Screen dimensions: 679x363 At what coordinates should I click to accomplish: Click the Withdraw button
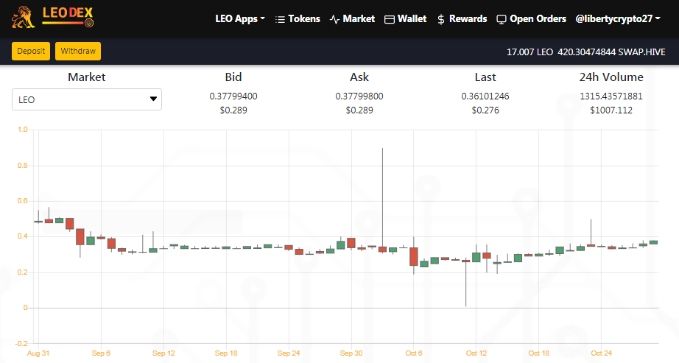(78, 51)
